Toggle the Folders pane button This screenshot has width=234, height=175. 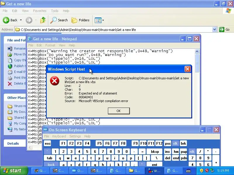[80, 20]
